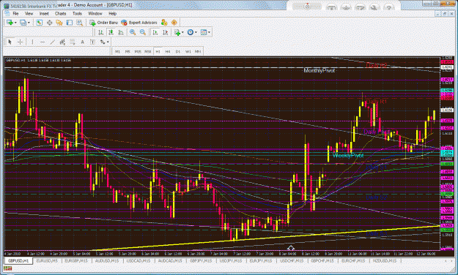Toggle the Terminal panel icon
The width and height of the screenshot is (458, 275).
69,23
